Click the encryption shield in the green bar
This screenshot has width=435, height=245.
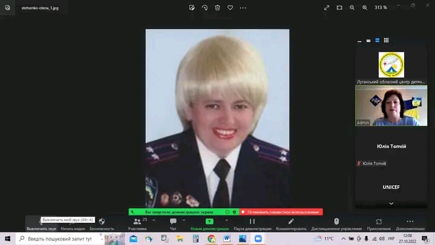[x=234, y=212]
